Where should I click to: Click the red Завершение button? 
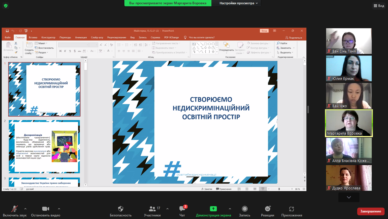click(370, 211)
